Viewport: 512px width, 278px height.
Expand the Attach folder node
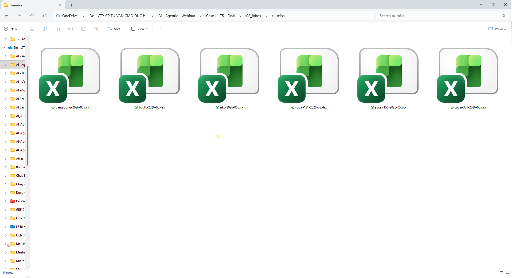(6, 159)
